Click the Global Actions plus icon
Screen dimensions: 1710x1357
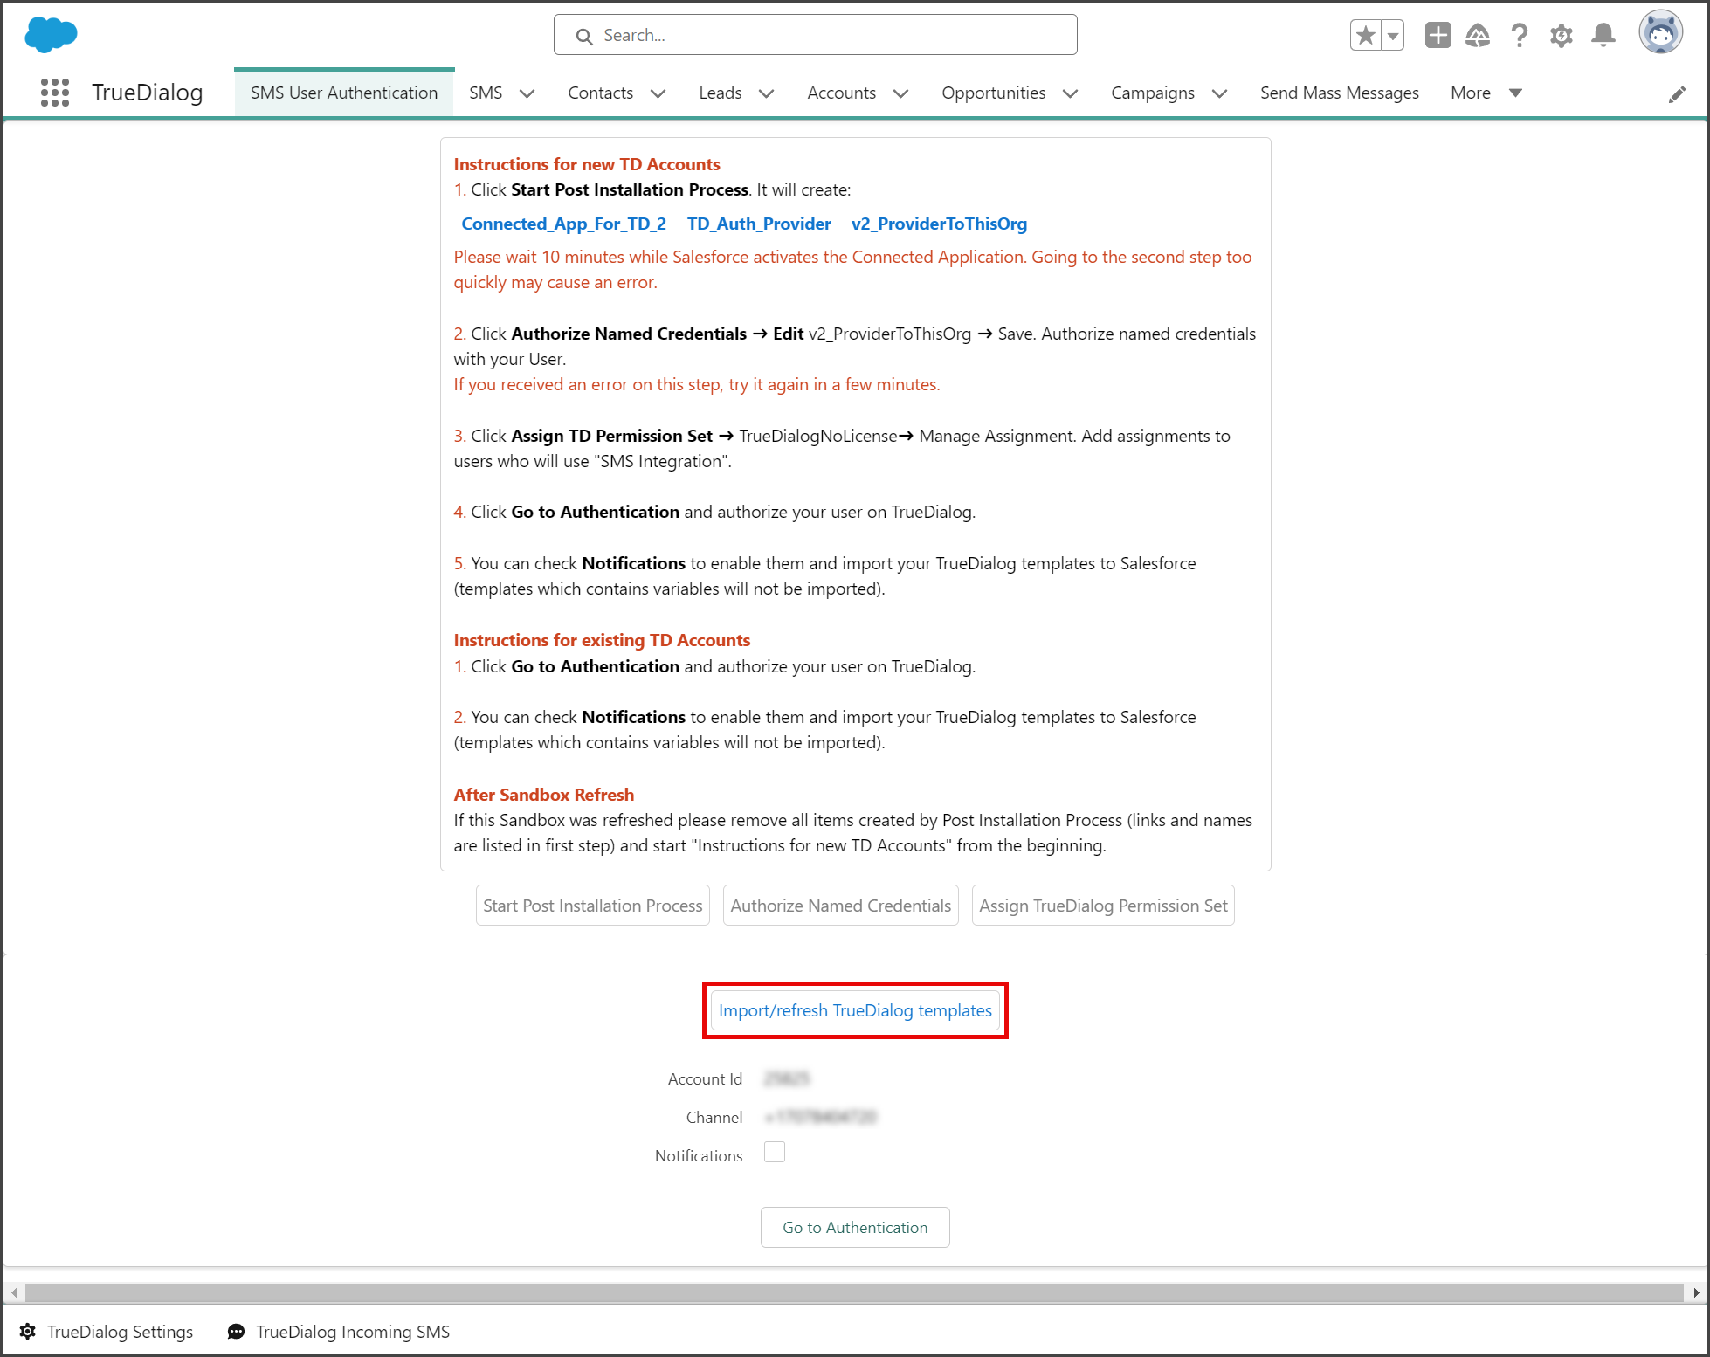(1438, 35)
